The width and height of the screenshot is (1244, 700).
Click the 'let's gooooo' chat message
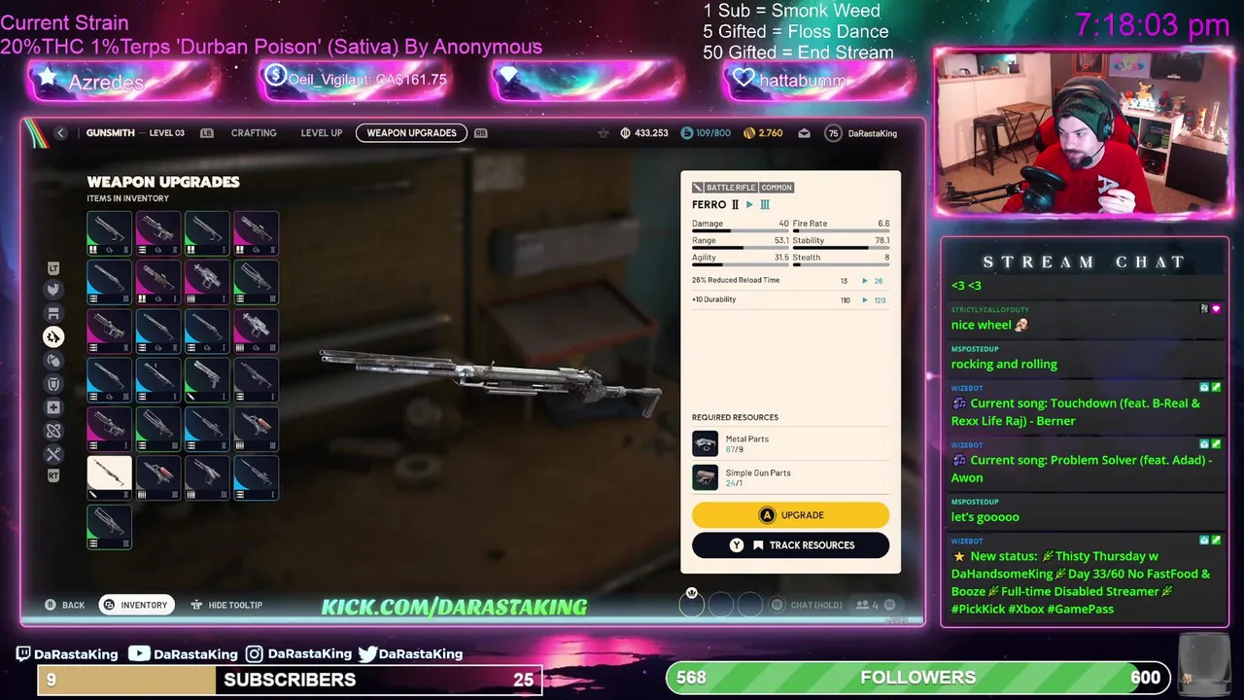click(985, 516)
